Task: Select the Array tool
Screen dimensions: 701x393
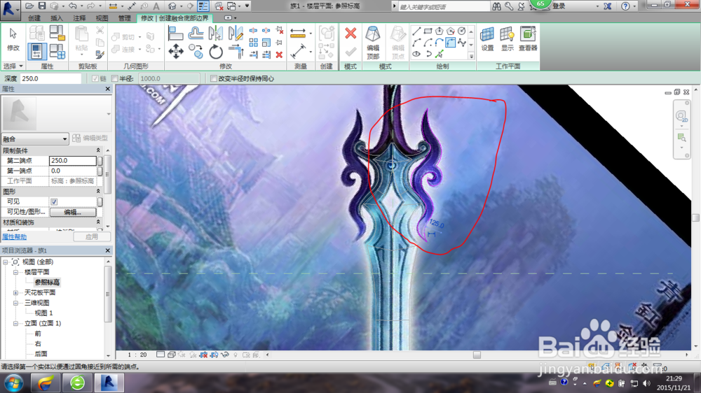Action: click(254, 43)
